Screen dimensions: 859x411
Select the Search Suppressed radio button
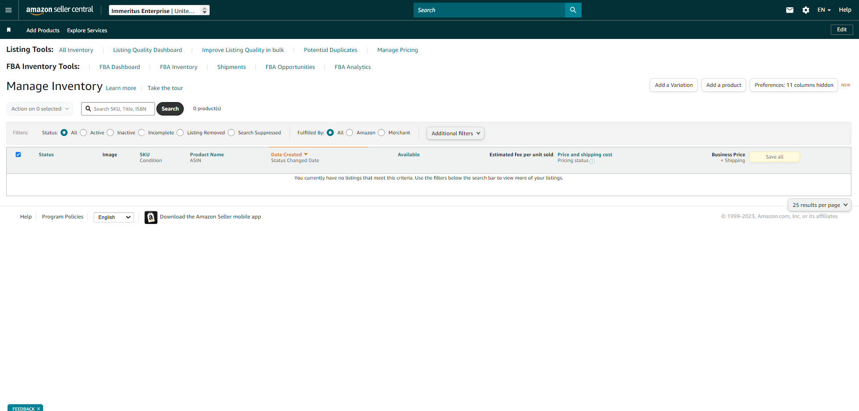(x=231, y=133)
